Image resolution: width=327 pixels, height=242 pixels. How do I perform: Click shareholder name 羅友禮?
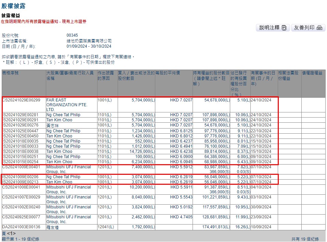point(53,227)
